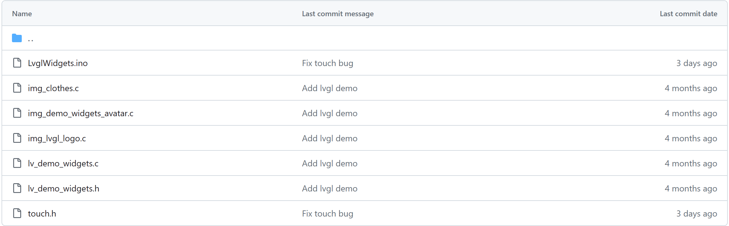Click file icon beside img_demo_widgets_avatar.c
Image resolution: width=729 pixels, height=226 pixels.
[17, 113]
